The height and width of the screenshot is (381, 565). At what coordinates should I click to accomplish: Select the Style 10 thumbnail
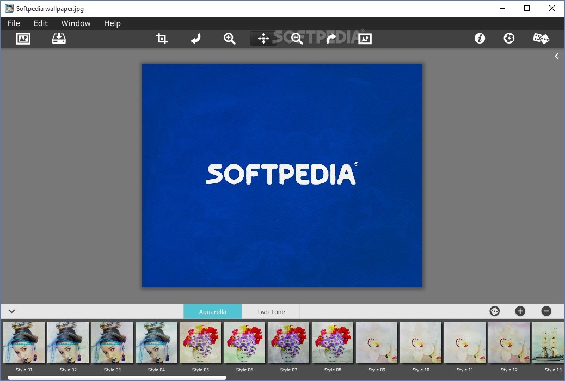click(421, 342)
